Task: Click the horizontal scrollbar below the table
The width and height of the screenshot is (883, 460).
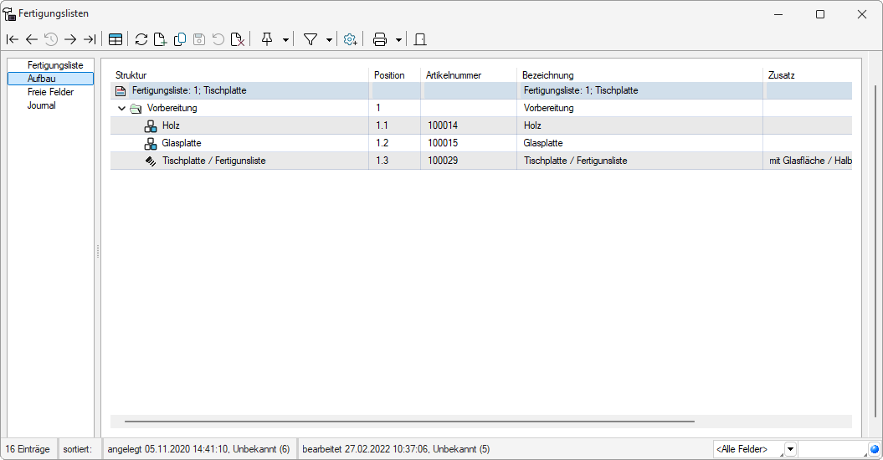Action: click(410, 422)
